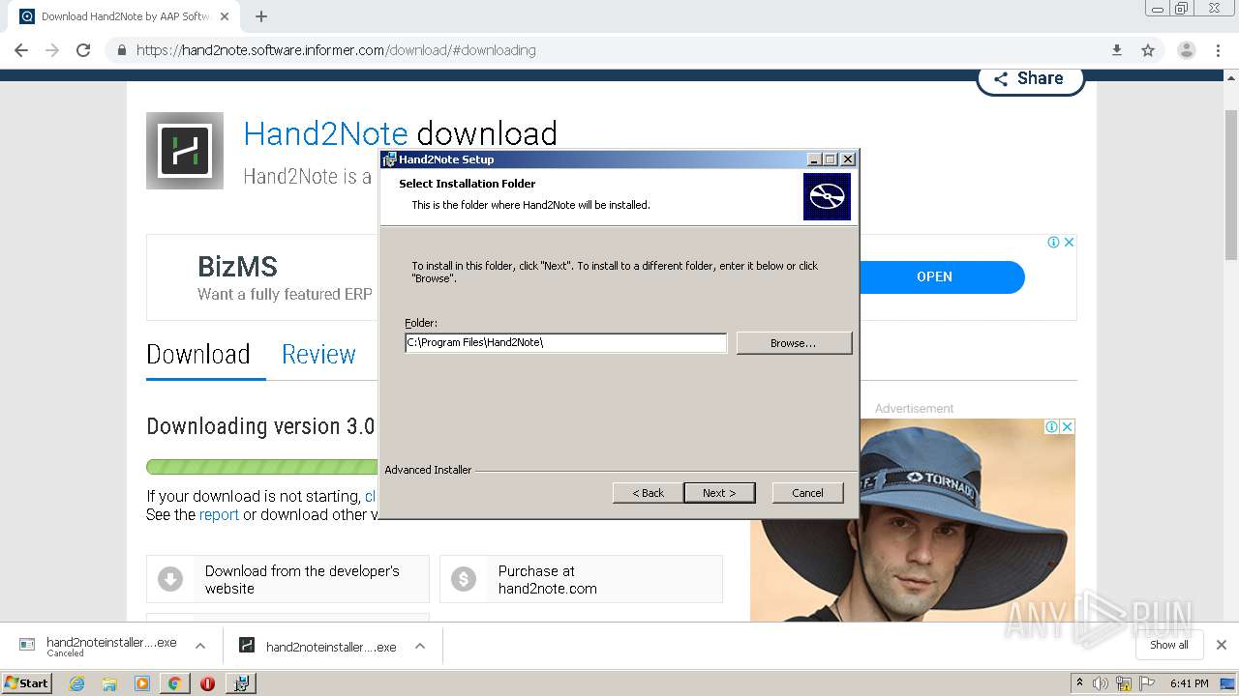
Task: Go back in Chrome browser
Action: 21,50
